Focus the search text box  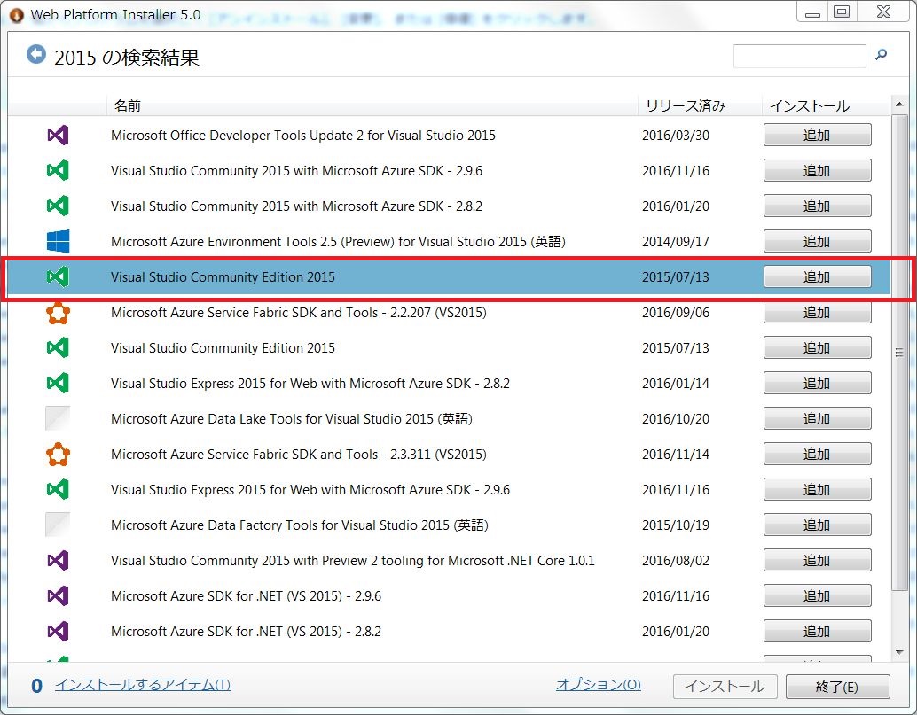tap(799, 56)
